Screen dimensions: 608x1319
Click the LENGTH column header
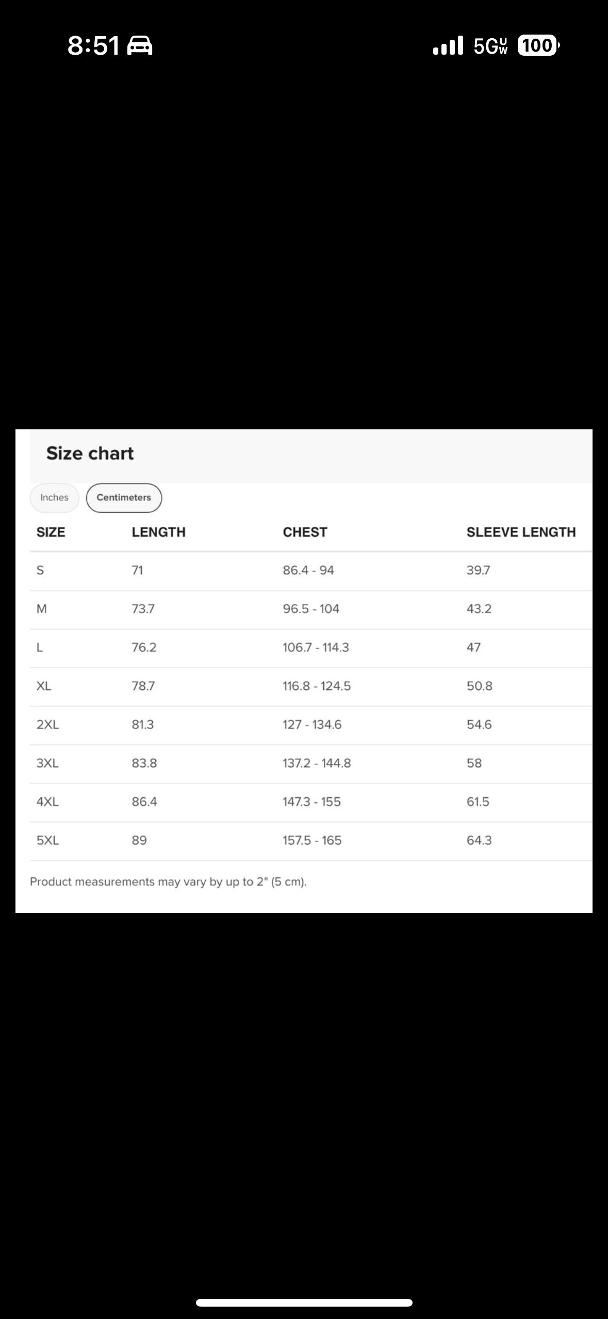[x=158, y=532]
